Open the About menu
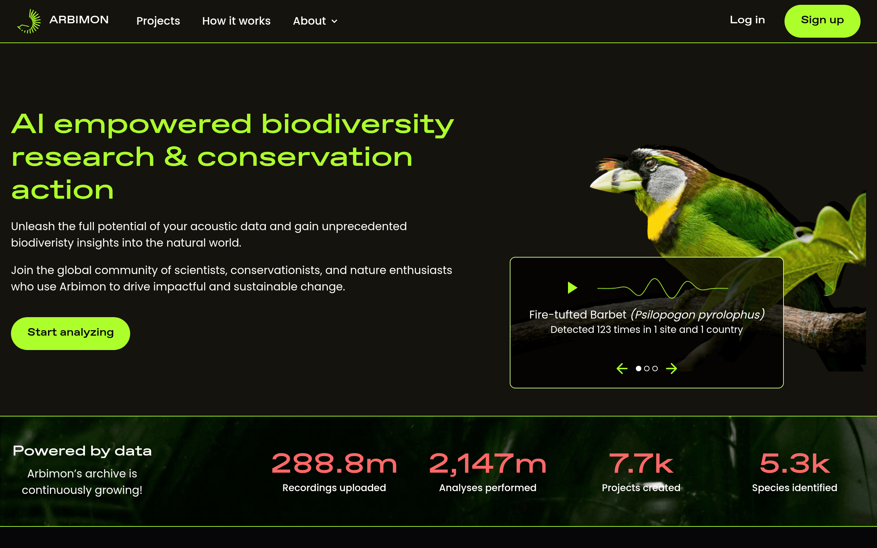 [315, 21]
